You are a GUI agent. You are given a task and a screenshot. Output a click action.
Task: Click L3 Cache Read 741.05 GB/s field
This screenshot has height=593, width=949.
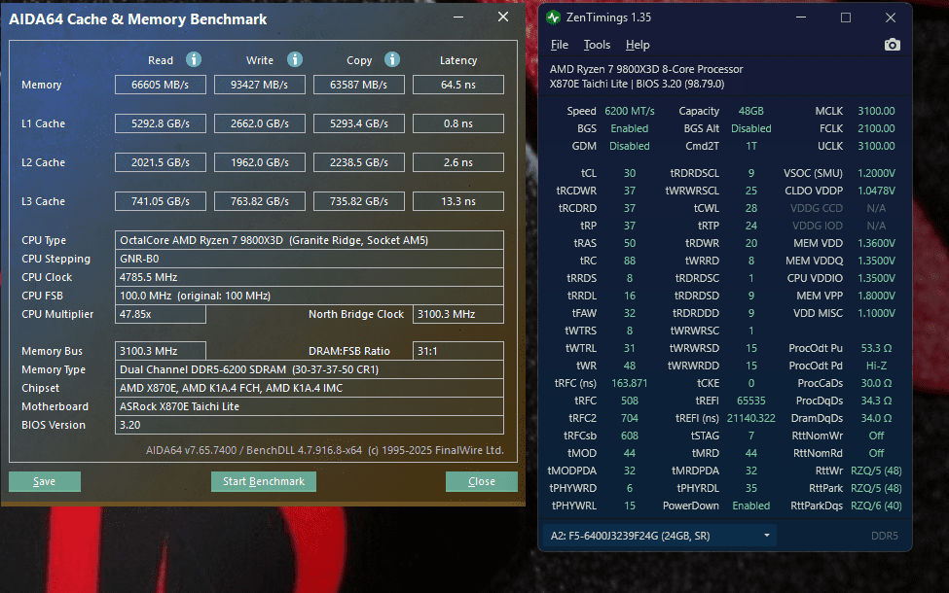[161, 201]
